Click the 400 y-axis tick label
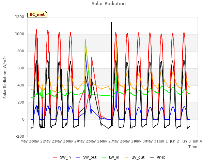This screenshot has width=218, height=164. (x=21, y=85)
